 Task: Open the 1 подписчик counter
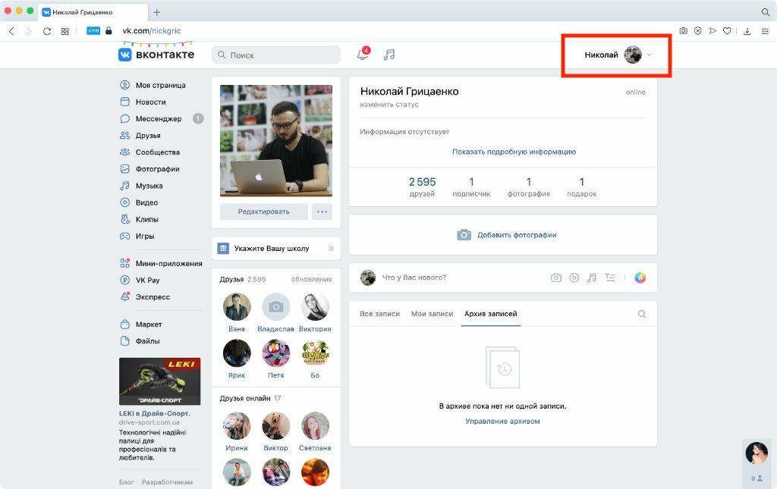471,187
